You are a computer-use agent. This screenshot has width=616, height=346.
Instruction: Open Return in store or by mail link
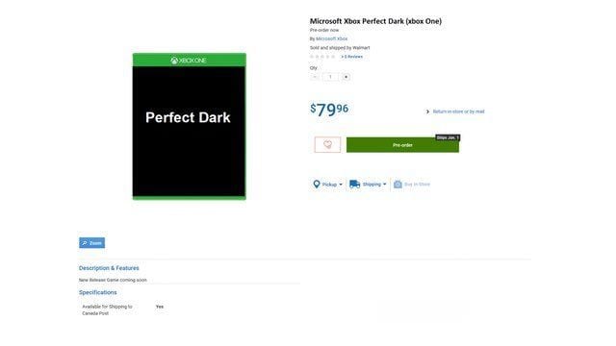(458, 111)
